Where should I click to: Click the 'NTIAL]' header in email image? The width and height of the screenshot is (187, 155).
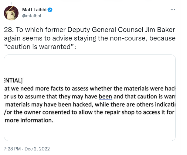[x=13, y=80]
